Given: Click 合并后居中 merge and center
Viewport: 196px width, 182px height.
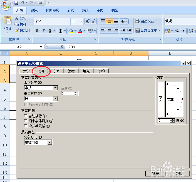Looking at the screenshot, I should [146, 31].
